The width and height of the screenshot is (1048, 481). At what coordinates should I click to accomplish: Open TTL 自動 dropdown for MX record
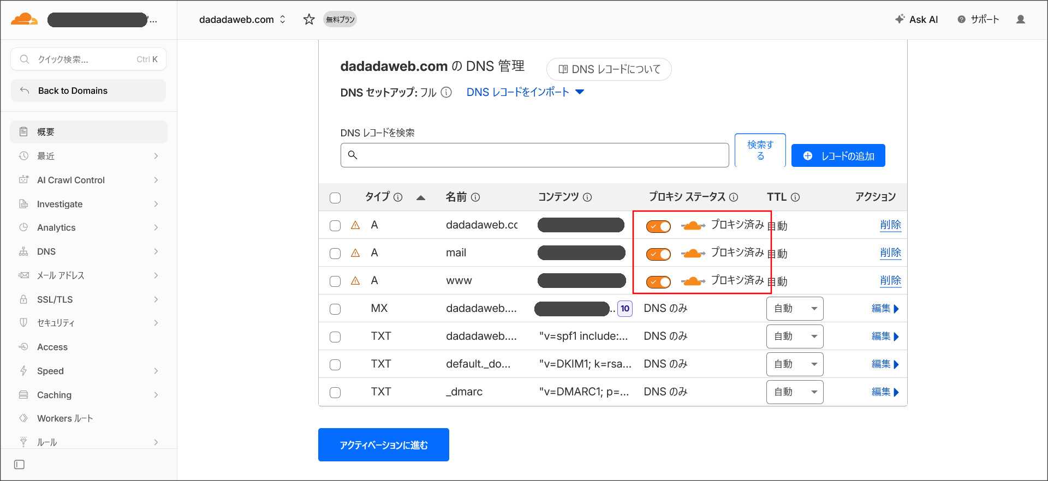tap(795, 309)
